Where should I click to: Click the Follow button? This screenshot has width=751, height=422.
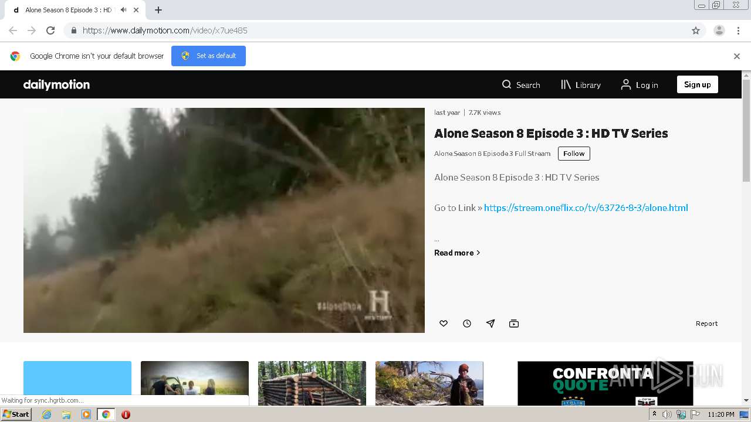coord(574,154)
